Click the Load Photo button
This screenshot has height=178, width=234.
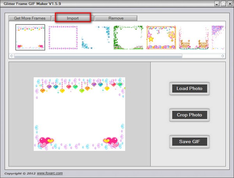tap(190, 89)
